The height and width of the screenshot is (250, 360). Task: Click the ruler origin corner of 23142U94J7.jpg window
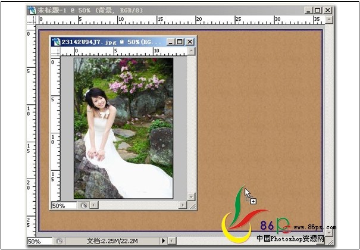tap(55, 52)
